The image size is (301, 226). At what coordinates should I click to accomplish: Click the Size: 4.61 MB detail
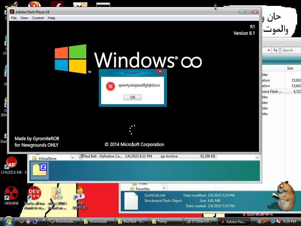pyautogui.click(x=210, y=201)
